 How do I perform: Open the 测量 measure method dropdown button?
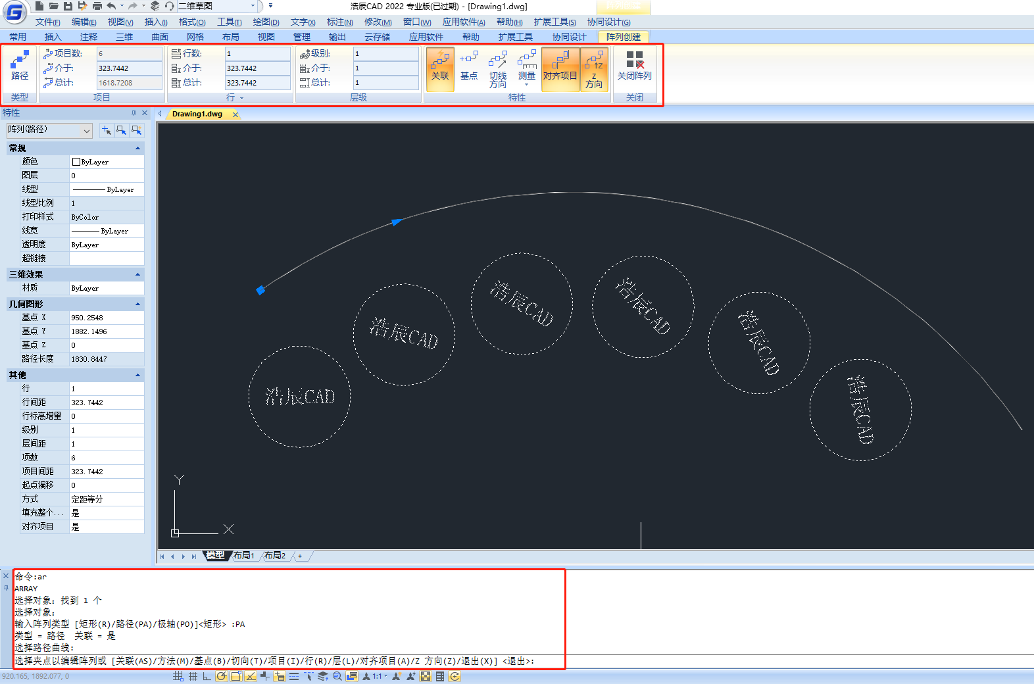[x=527, y=68]
